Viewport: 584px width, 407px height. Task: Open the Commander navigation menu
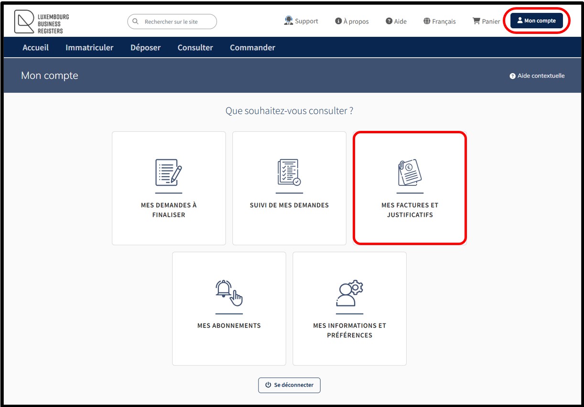click(252, 47)
